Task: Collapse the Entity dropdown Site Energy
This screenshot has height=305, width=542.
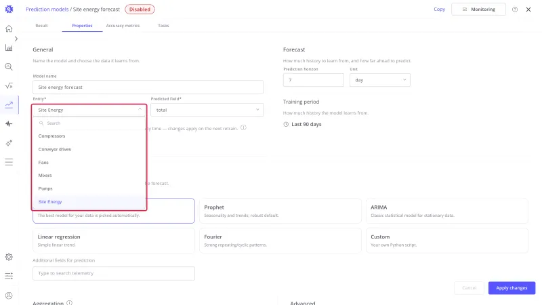Action: [x=89, y=110]
